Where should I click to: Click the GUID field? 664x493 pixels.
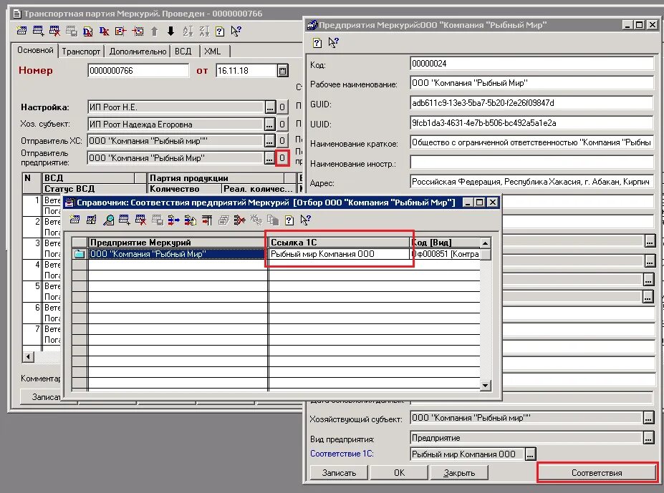tap(532, 103)
